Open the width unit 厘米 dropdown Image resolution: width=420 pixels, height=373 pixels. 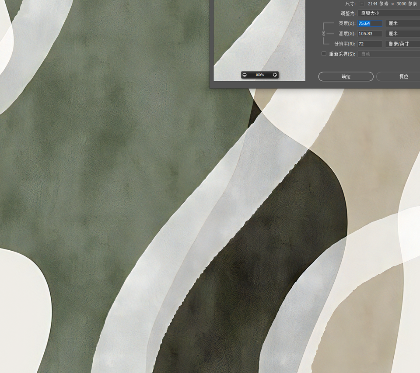pos(402,24)
